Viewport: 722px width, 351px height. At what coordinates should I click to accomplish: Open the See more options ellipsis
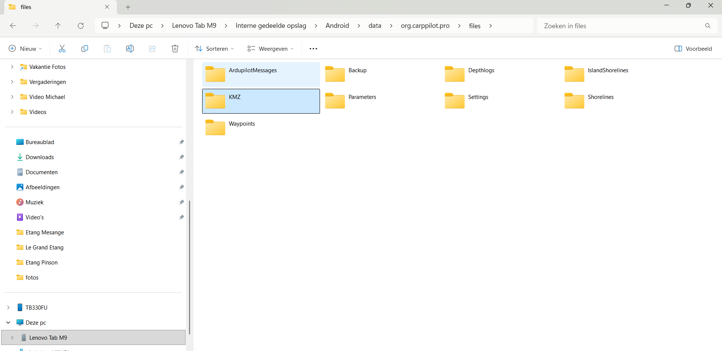(313, 49)
